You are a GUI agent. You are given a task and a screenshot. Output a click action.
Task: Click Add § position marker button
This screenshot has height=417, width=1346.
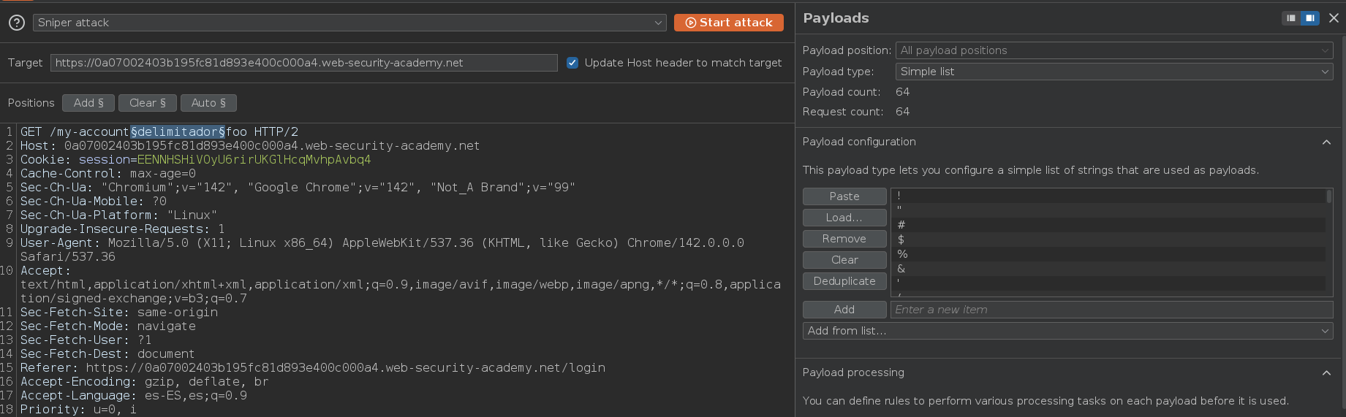pos(88,103)
